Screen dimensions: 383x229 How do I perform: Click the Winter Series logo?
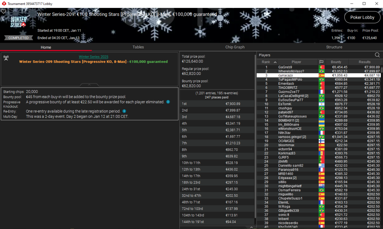coord(19,22)
